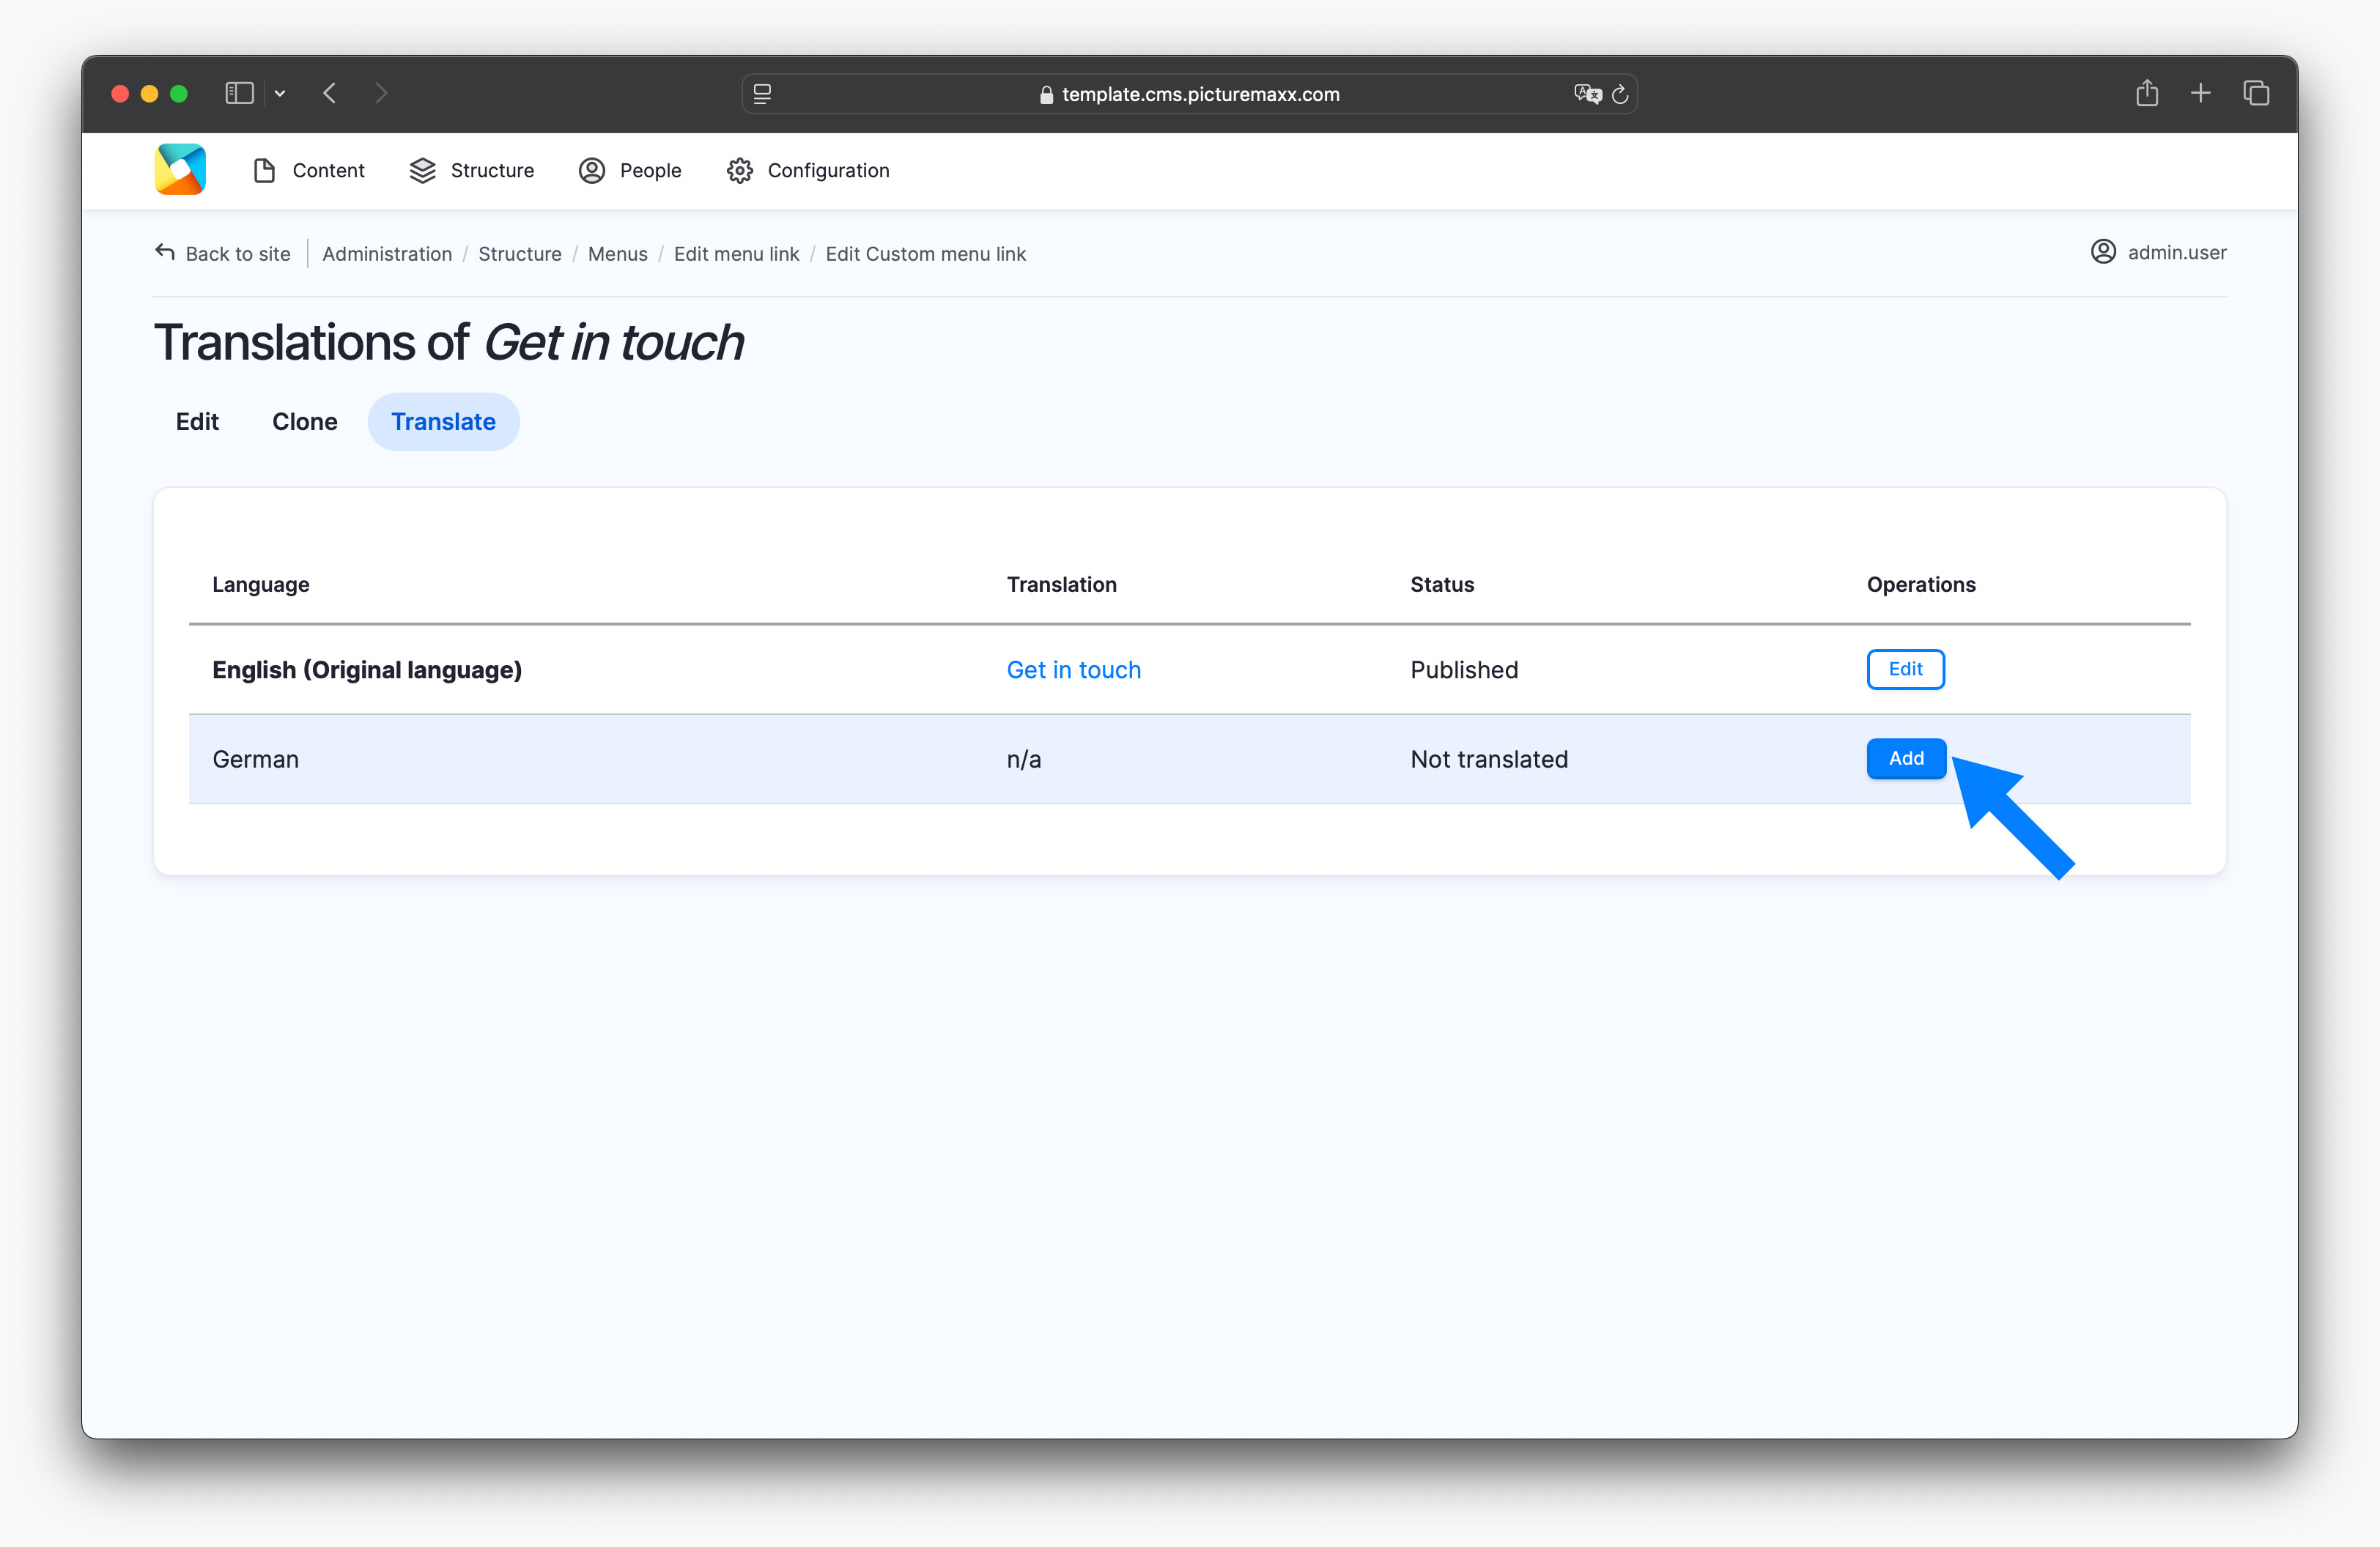This screenshot has width=2380, height=1547.
Task: Click the Configuration gear icon
Action: (x=740, y=171)
